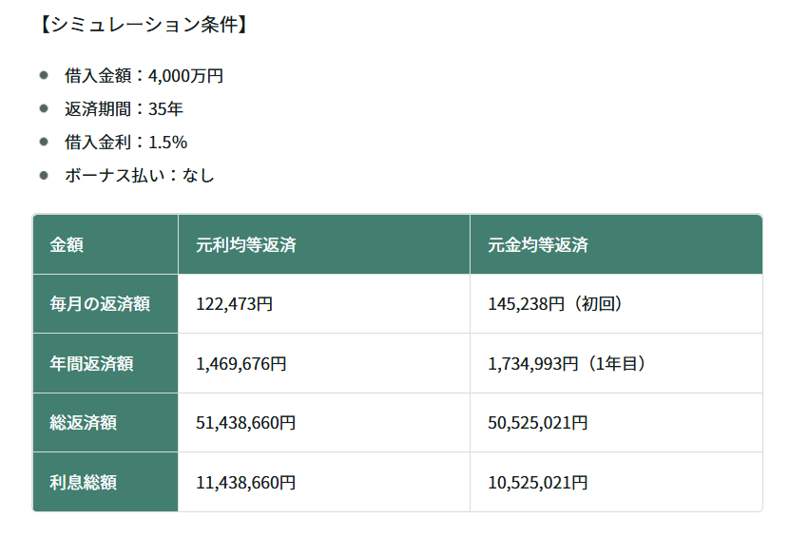Image resolution: width=789 pixels, height=537 pixels.
Task: Click the シミュレーション条件 heading
Action: [x=143, y=25]
